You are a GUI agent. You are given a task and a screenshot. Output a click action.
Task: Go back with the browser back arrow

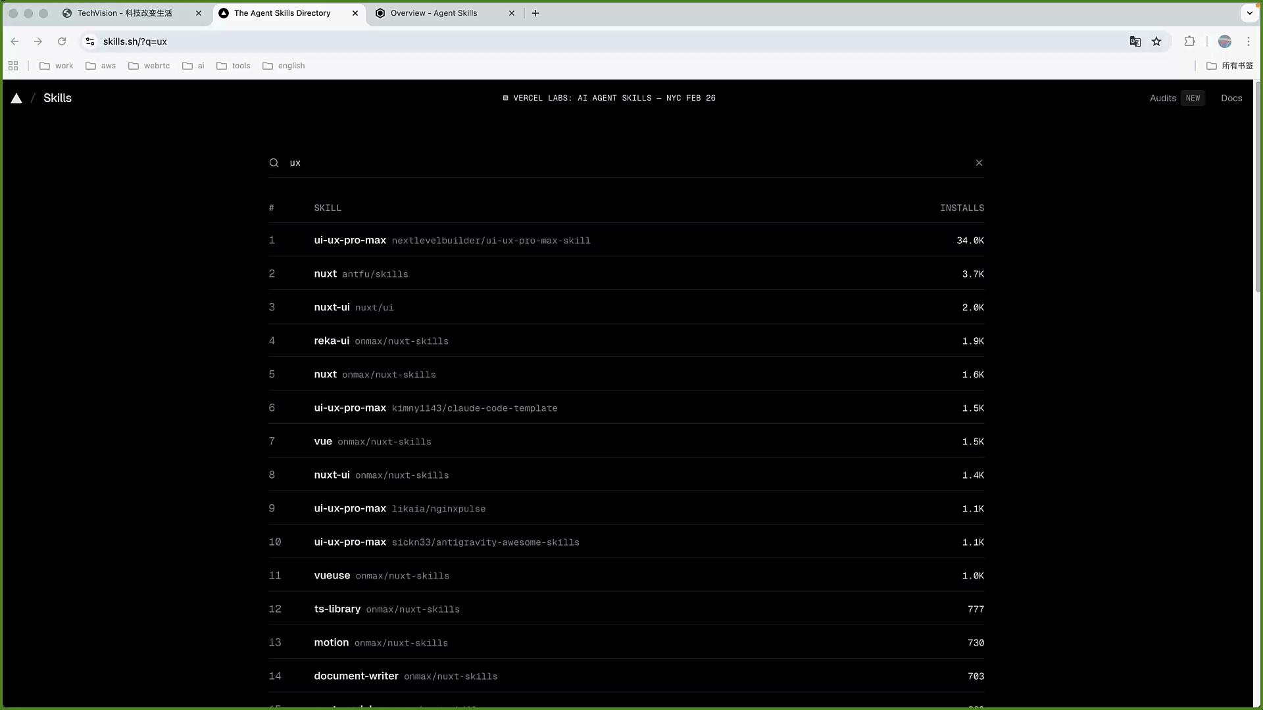click(14, 41)
